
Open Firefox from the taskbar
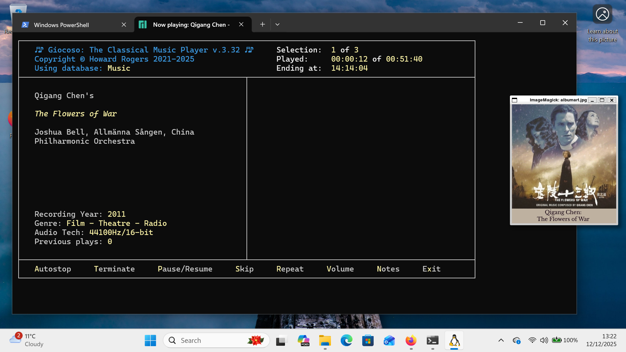point(411,341)
